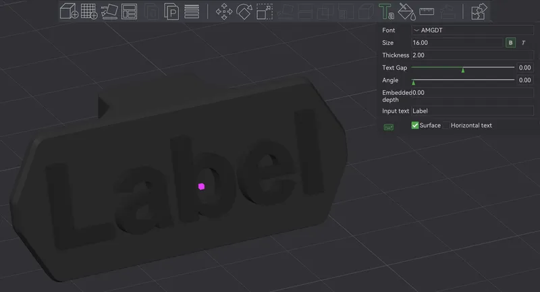The height and width of the screenshot is (292, 540).
Task: Click the Text Gap value box 0.00
Action: 525,67
